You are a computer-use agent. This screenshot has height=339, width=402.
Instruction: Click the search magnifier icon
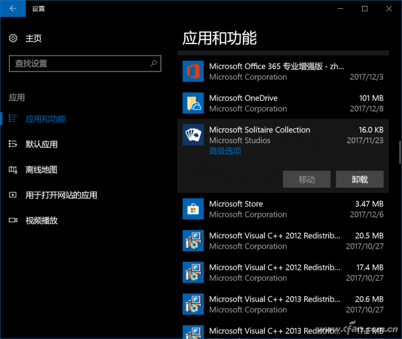(153, 63)
